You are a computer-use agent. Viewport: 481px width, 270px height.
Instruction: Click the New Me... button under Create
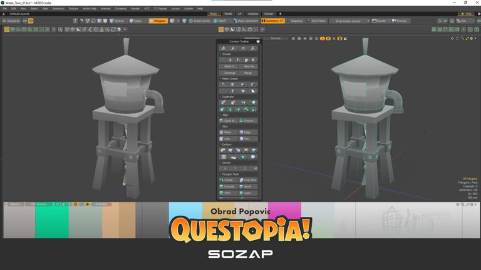pyautogui.click(x=248, y=66)
